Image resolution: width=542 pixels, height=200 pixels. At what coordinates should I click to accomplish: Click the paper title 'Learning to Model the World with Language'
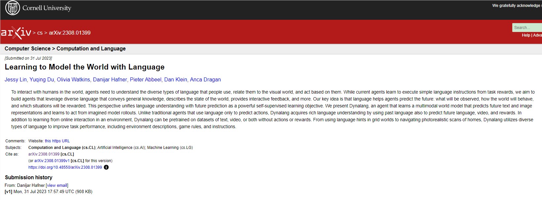click(x=85, y=67)
